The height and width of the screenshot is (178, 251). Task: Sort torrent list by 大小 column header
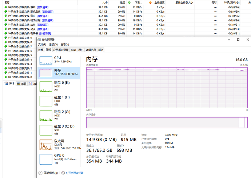pyautogui.click(x=93, y=3)
